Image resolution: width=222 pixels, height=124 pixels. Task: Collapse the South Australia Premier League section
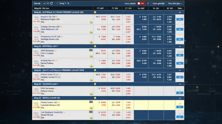pyautogui.click(x=180, y=70)
